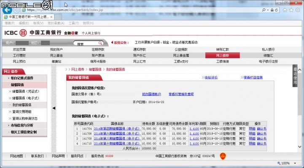The image size is (304, 168).
Task: Click the page scrollbar up arrow
Action: click(300, 70)
